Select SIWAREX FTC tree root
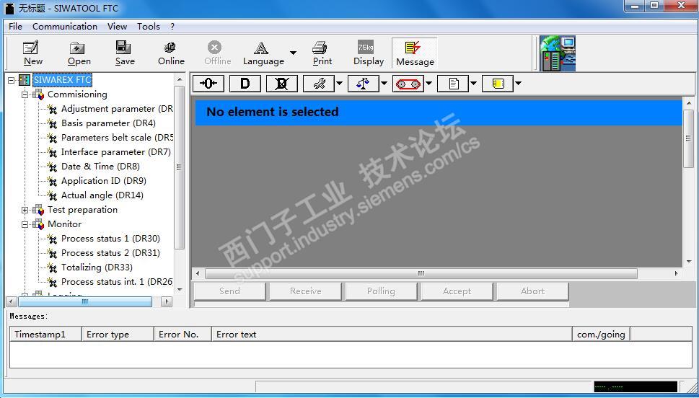The height and width of the screenshot is (398, 699). [63, 80]
